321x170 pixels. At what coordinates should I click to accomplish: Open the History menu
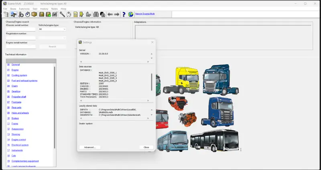coord(44,9)
